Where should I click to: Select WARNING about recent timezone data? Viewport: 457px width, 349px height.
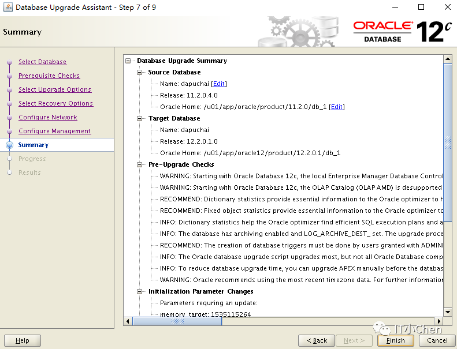pos(302,280)
